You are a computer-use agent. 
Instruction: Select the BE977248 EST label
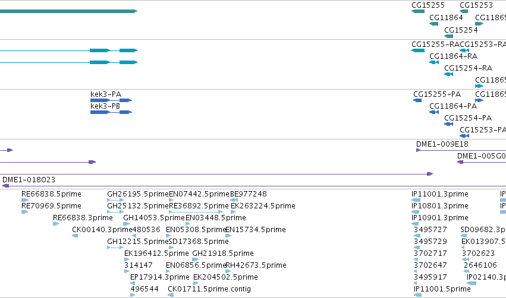[249, 194]
